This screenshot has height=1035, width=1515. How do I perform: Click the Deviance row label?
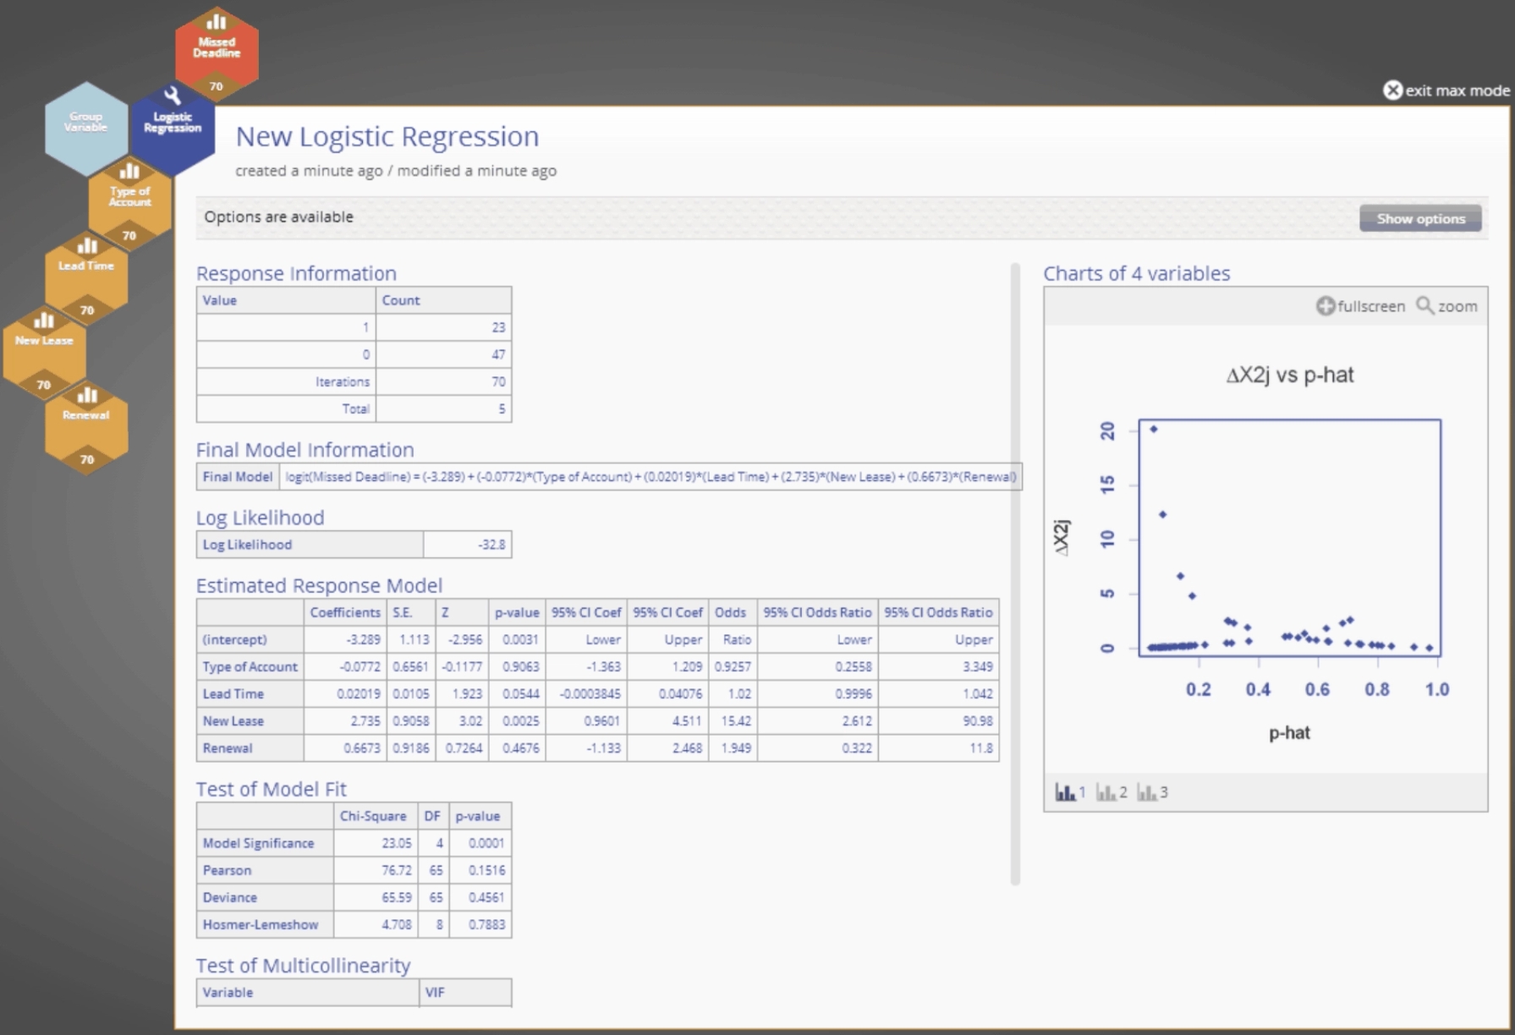pyautogui.click(x=265, y=897)
